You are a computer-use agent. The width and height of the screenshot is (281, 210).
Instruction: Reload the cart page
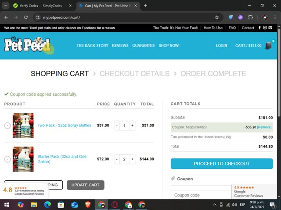tap(26, 17)
